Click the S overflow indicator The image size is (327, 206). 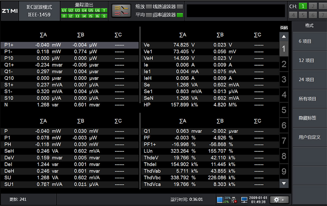point(104,16)
